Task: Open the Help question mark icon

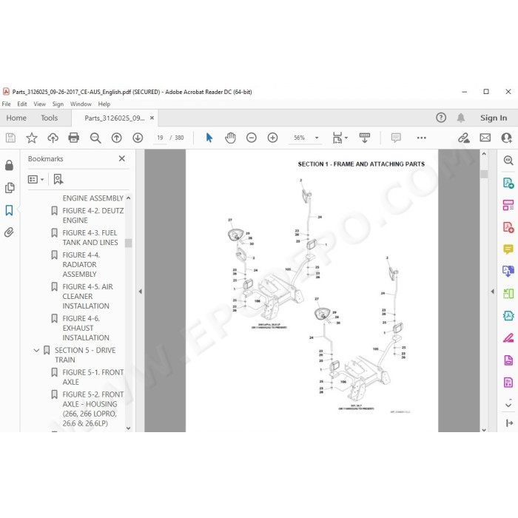Action: [x=441, y=118]
